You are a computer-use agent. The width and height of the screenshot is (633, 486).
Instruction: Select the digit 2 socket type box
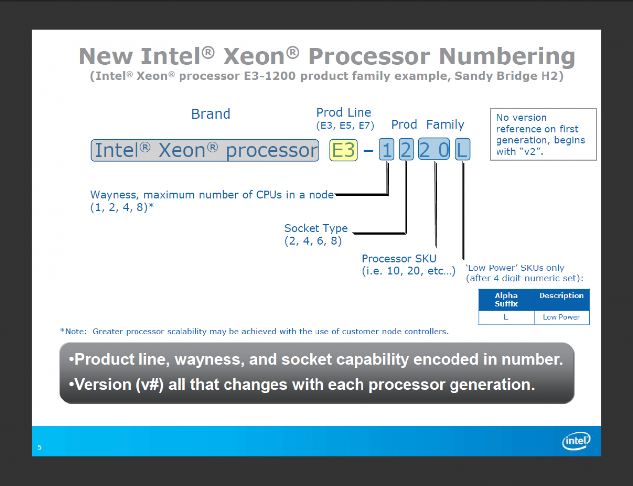coord(406,150)
